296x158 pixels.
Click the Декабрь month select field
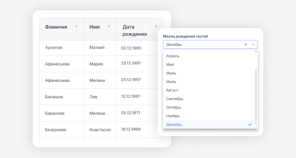[203, 44]
